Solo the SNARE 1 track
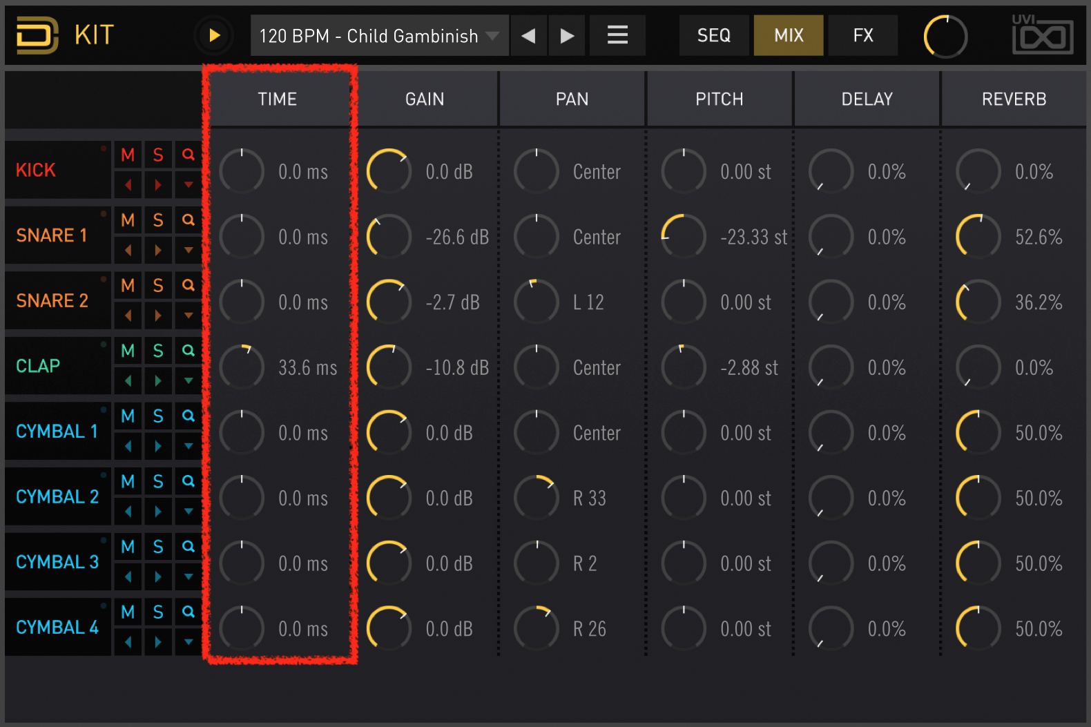Viewport: 1091px width, 727px height. click(x=158, y=220)
